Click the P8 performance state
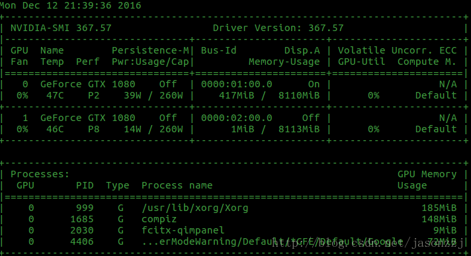The width and height of the screenshot is (471, 256). tap(94, 129)
